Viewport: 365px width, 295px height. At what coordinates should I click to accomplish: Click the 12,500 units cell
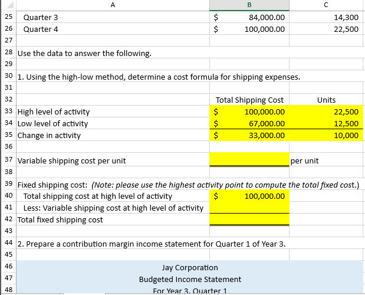(x=326, y=124)
